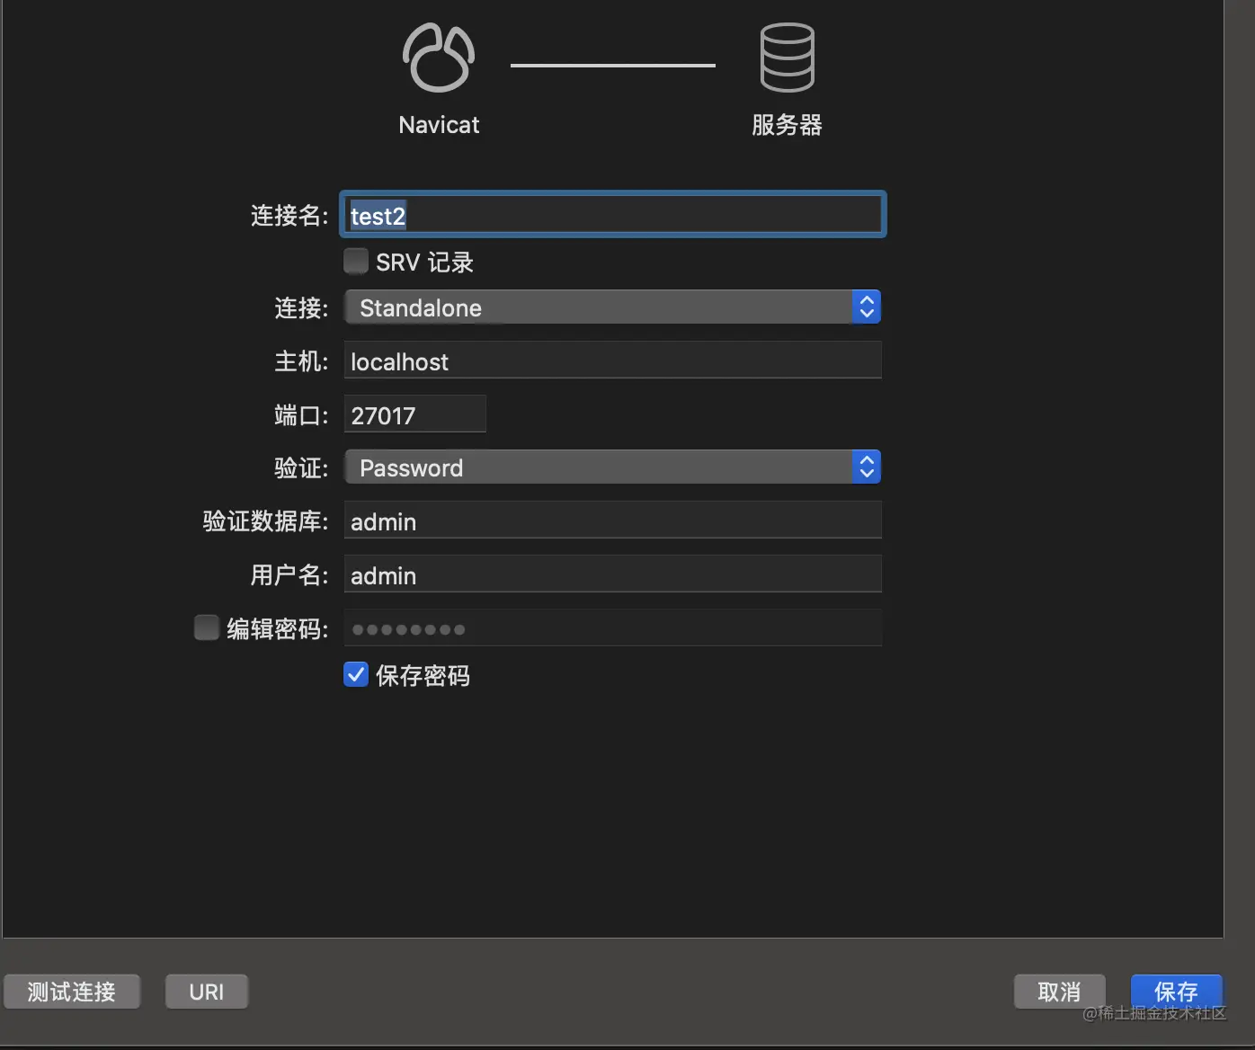Click the 端口 field showing 27017
The image size is (1255, 1050).
[415, 414]
